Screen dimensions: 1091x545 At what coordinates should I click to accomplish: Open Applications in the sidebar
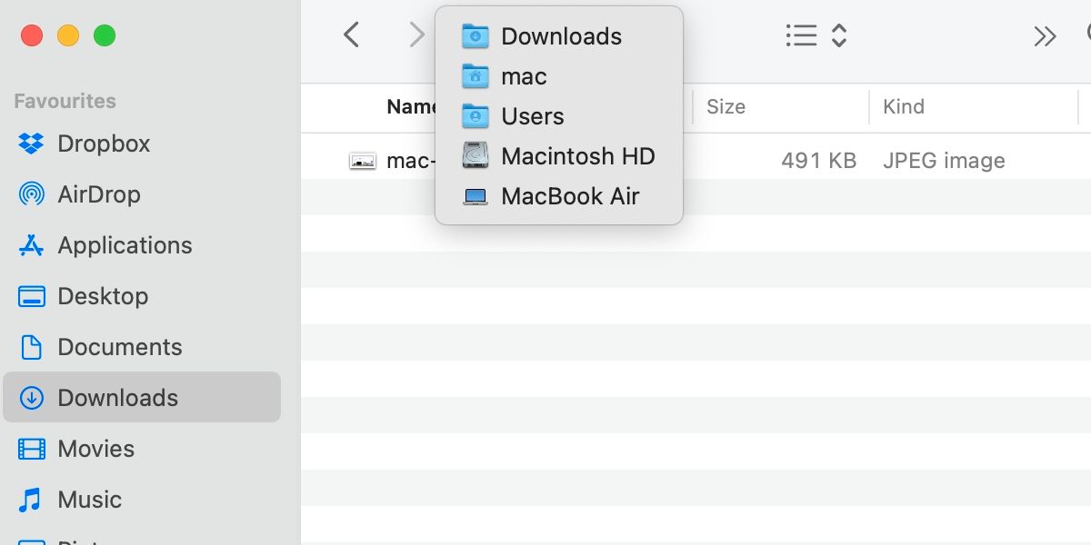(x=141, y=245)
